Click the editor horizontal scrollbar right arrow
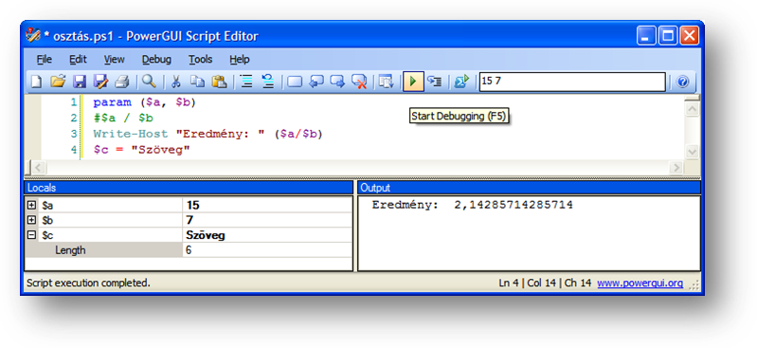Viewport: 757px width, 348px height. coord(676,168)
